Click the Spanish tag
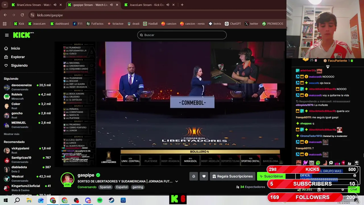Screen dimensions: 364x205 [105, 187]
